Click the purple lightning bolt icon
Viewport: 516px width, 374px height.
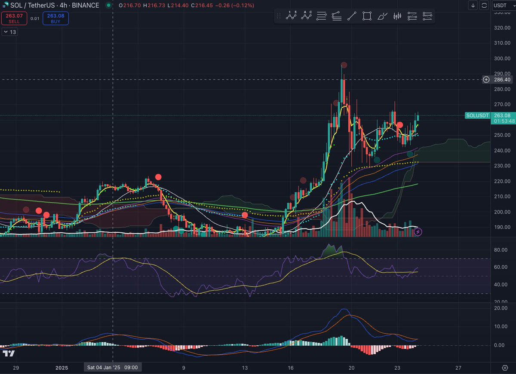point(418,232)
